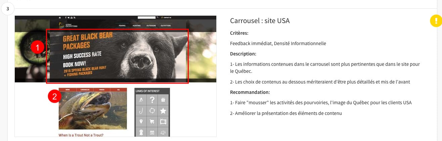Open the map pin location tile
This screenshot has height=141, width=442.
tap(141, 122)
